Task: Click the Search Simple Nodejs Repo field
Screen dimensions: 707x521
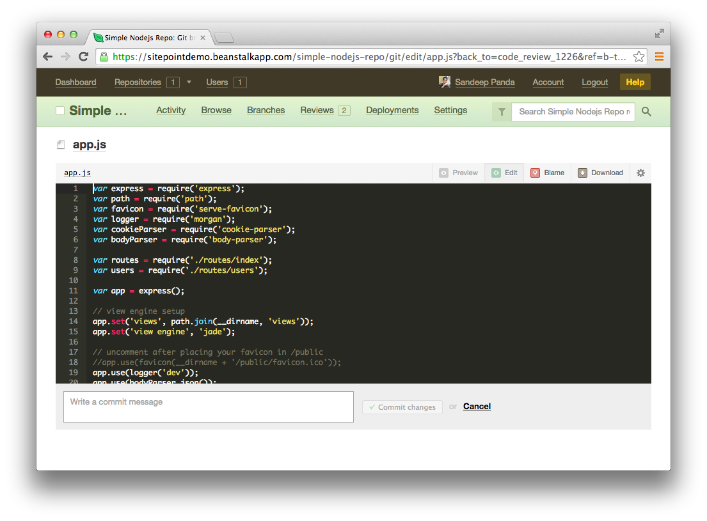Action: [x=574, y=112]
